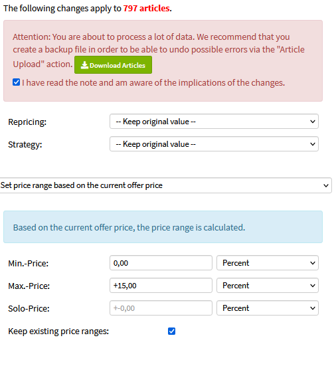Click the Repricing dropdown chevron arrow
The height and width of the screenshot is (372, 336).
(313, 122)
